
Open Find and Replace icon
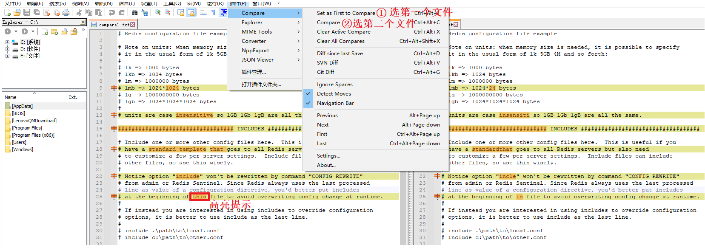(x=145, y=12)
